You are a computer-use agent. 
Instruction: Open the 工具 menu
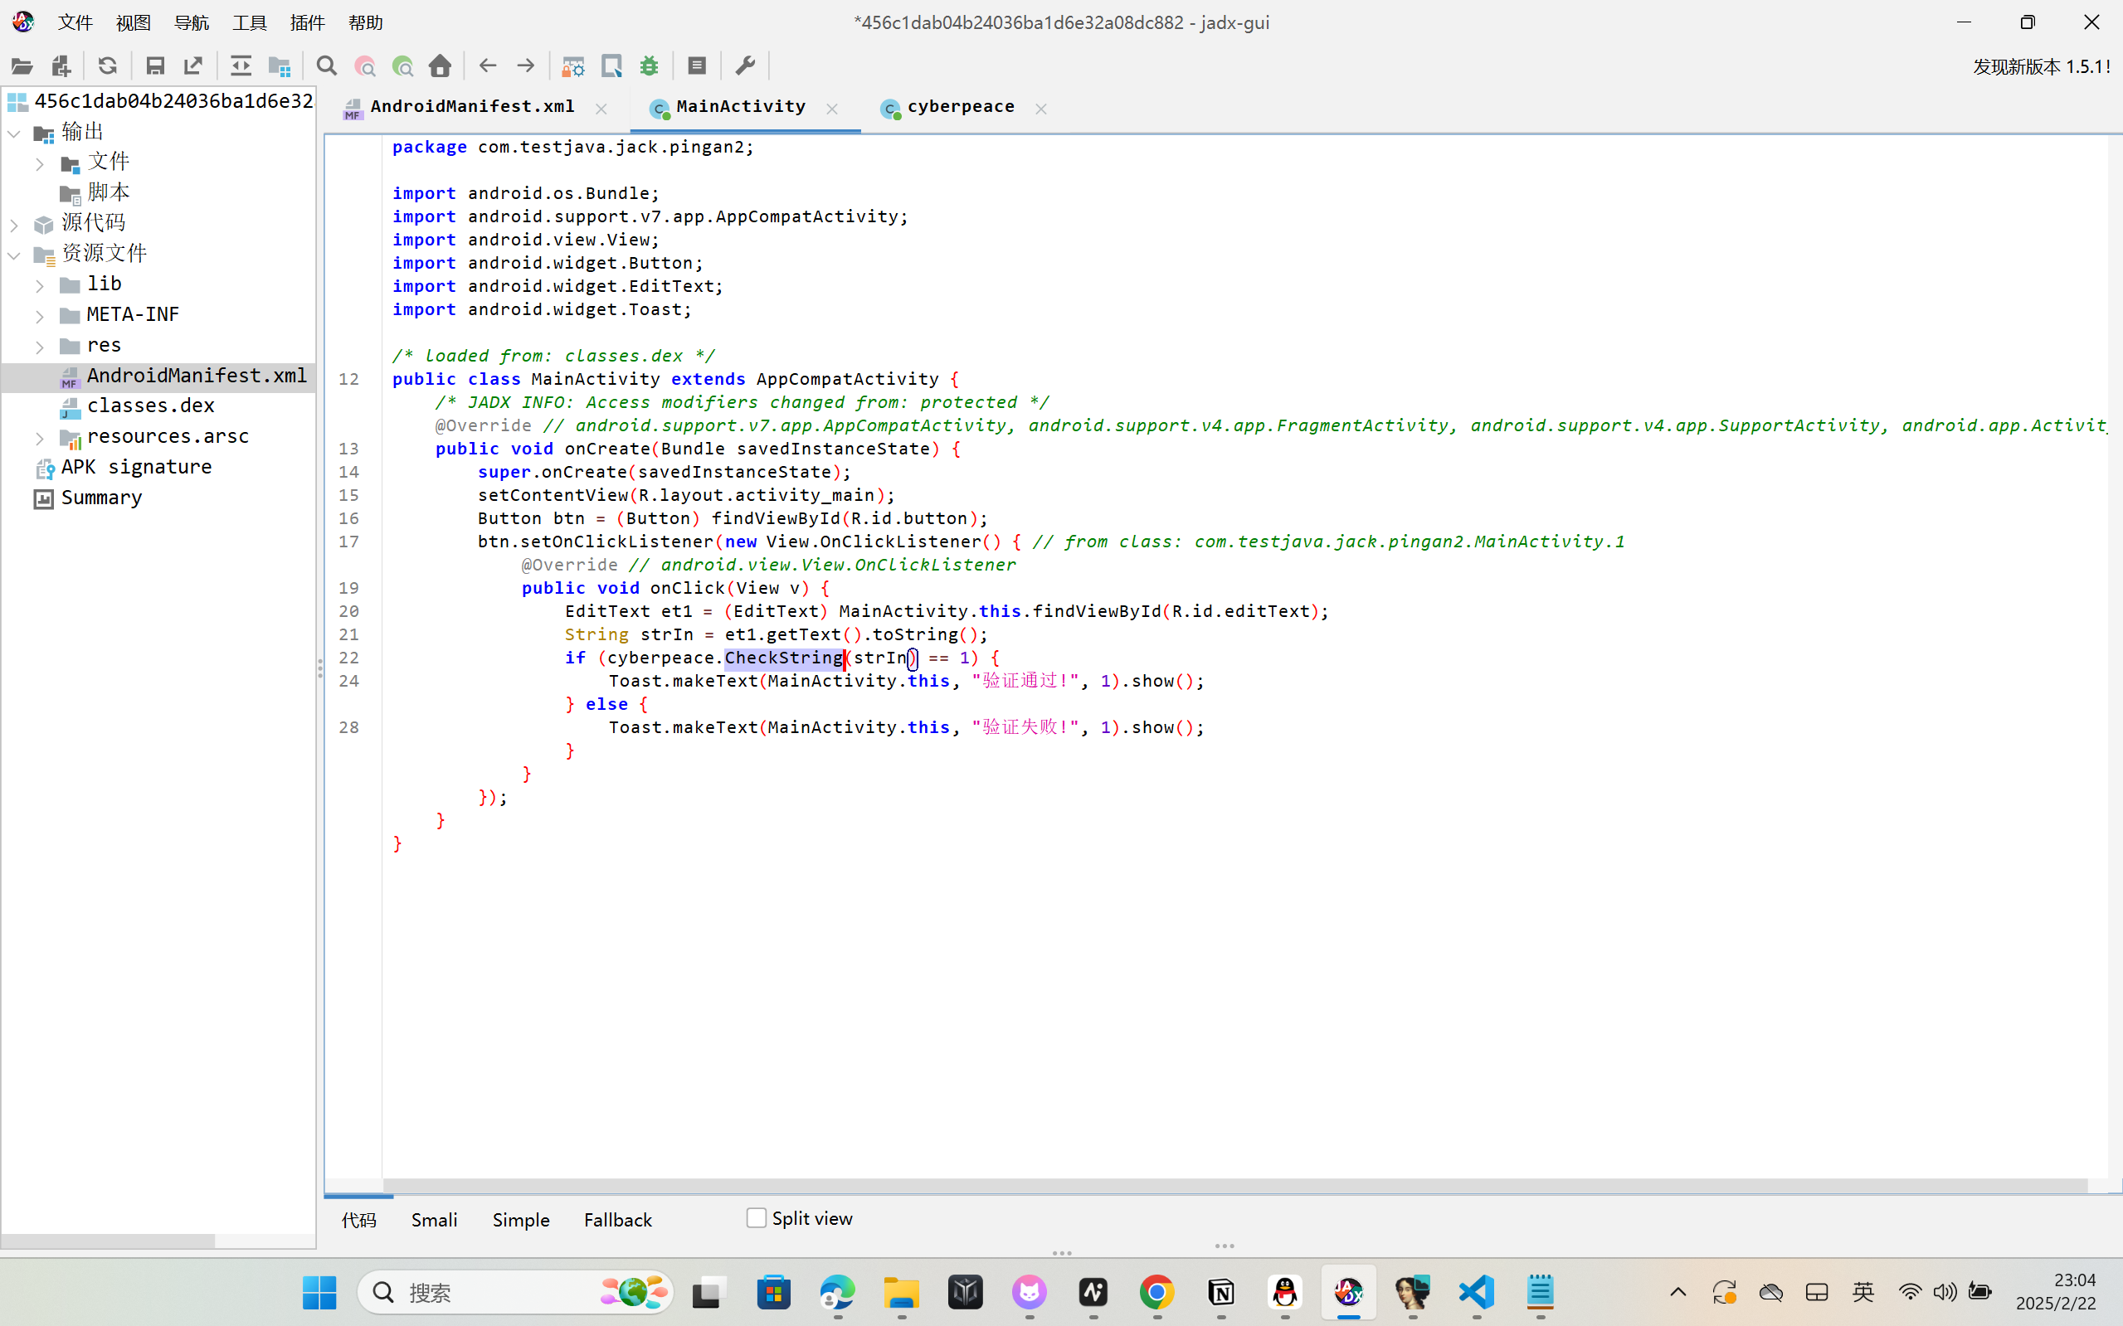point(249,22)
